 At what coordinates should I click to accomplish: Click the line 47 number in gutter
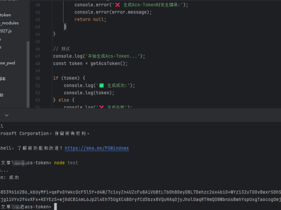(38, 56)
